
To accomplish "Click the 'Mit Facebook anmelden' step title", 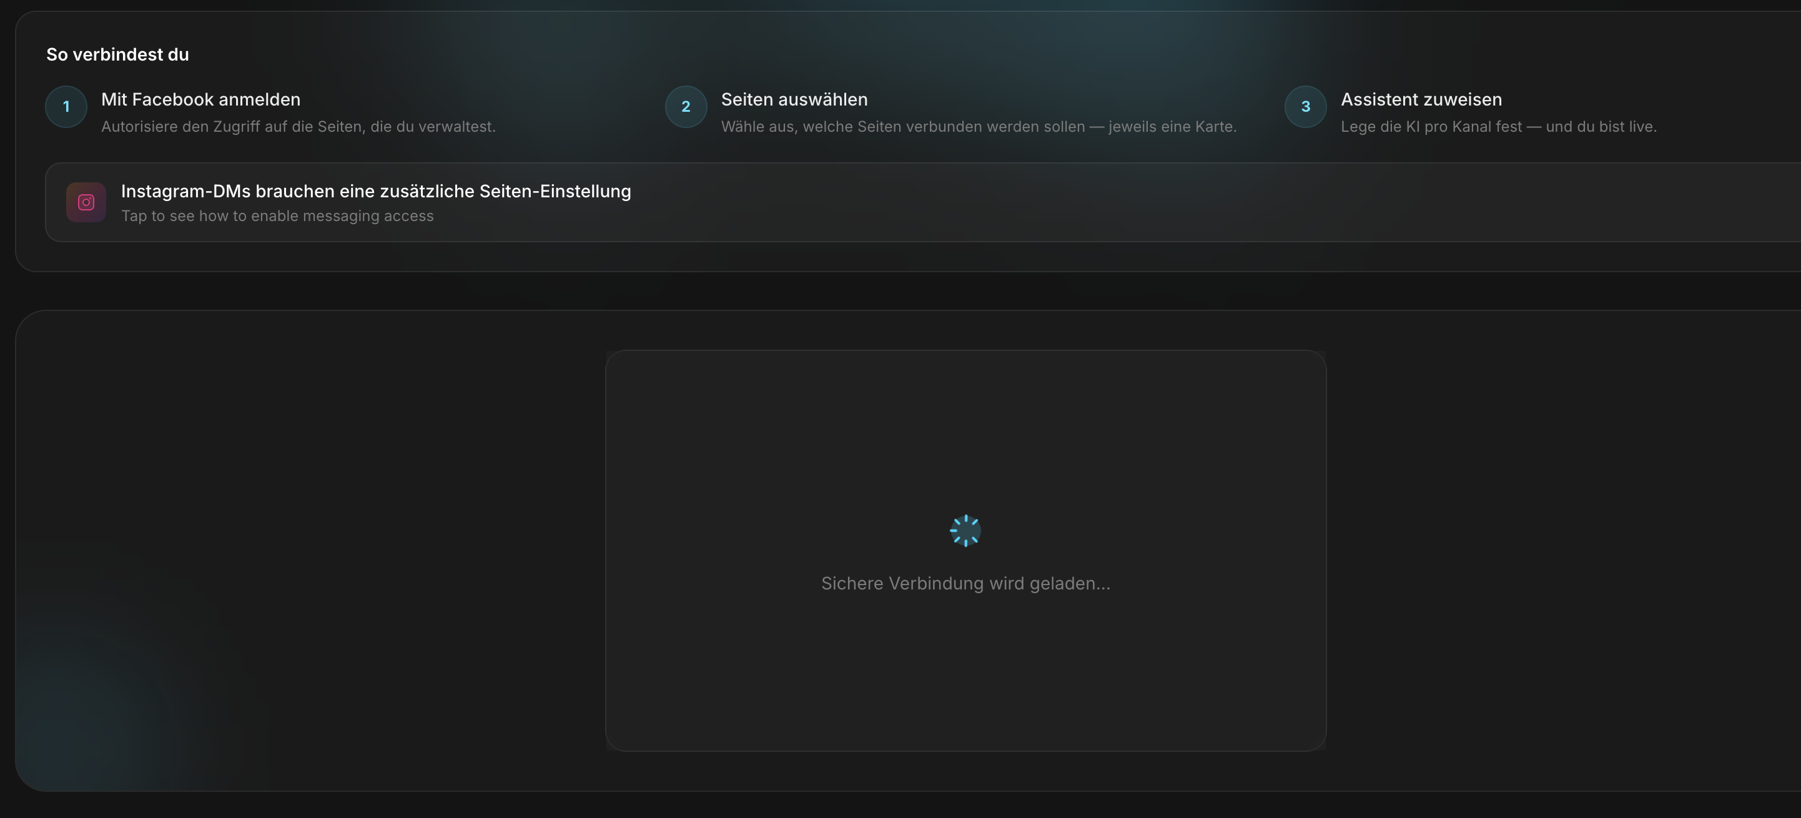I will point(200,99).
